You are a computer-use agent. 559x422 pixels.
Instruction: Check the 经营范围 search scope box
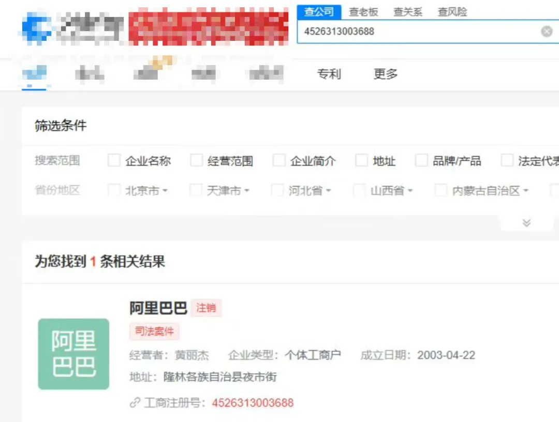(197, 160)
